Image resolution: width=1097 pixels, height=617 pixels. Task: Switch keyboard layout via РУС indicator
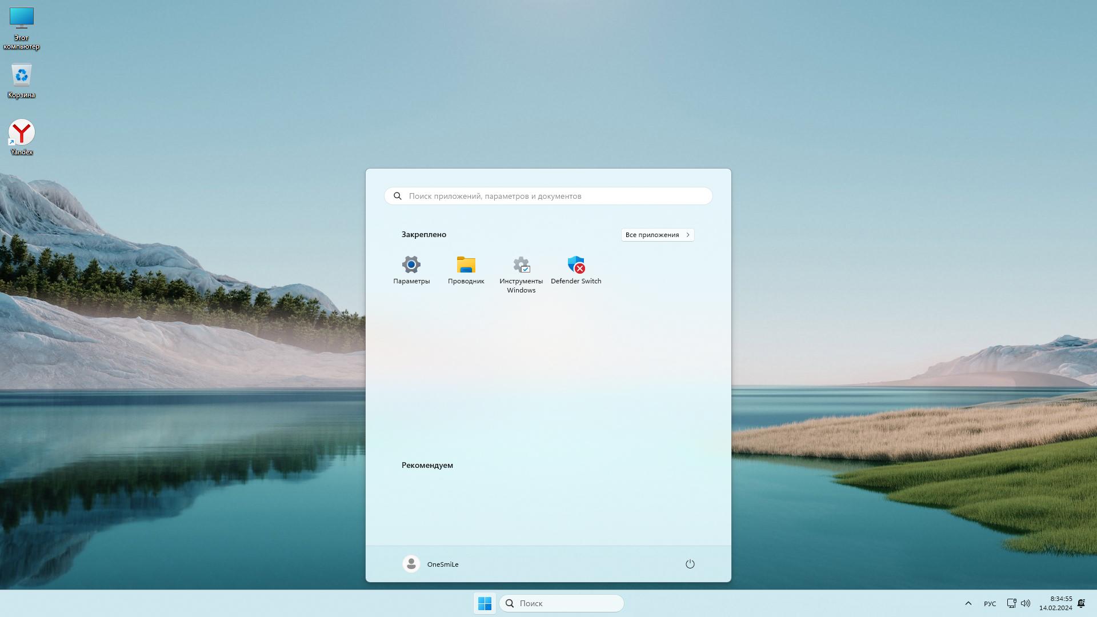pos(990,603)
